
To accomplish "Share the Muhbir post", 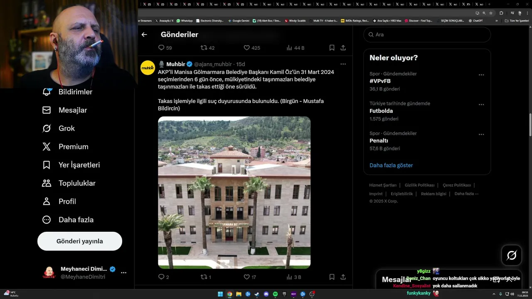I will pos(343,277).
